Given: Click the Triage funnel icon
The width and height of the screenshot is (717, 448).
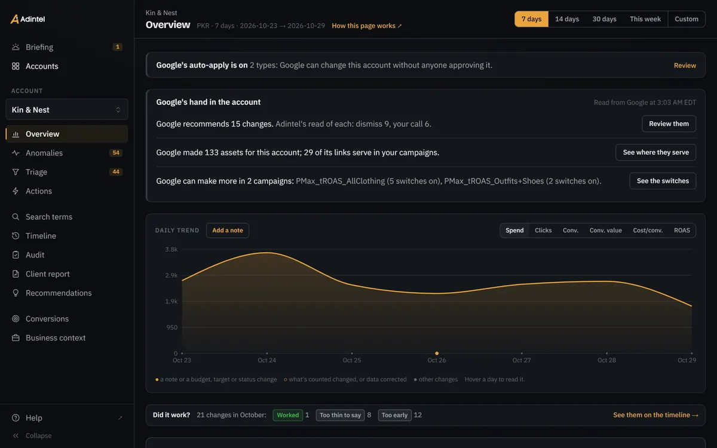Looking at the screenshot, I should point(16,172).
